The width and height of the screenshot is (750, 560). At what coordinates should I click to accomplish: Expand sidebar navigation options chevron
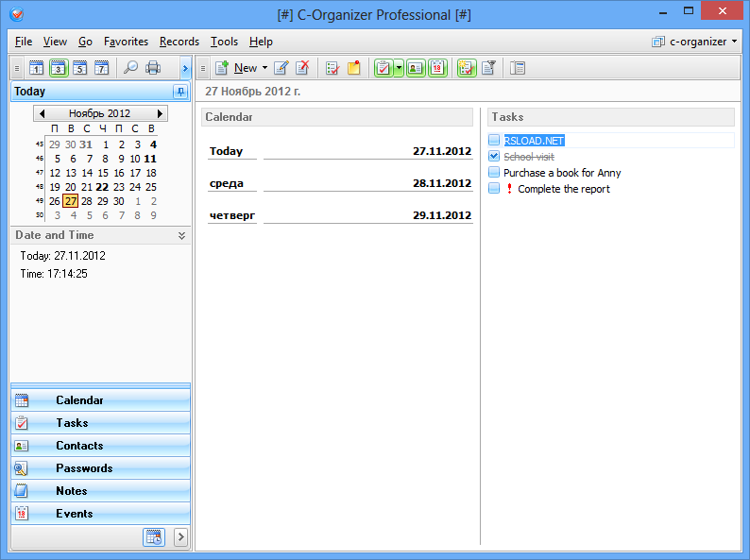click(180, 537)
